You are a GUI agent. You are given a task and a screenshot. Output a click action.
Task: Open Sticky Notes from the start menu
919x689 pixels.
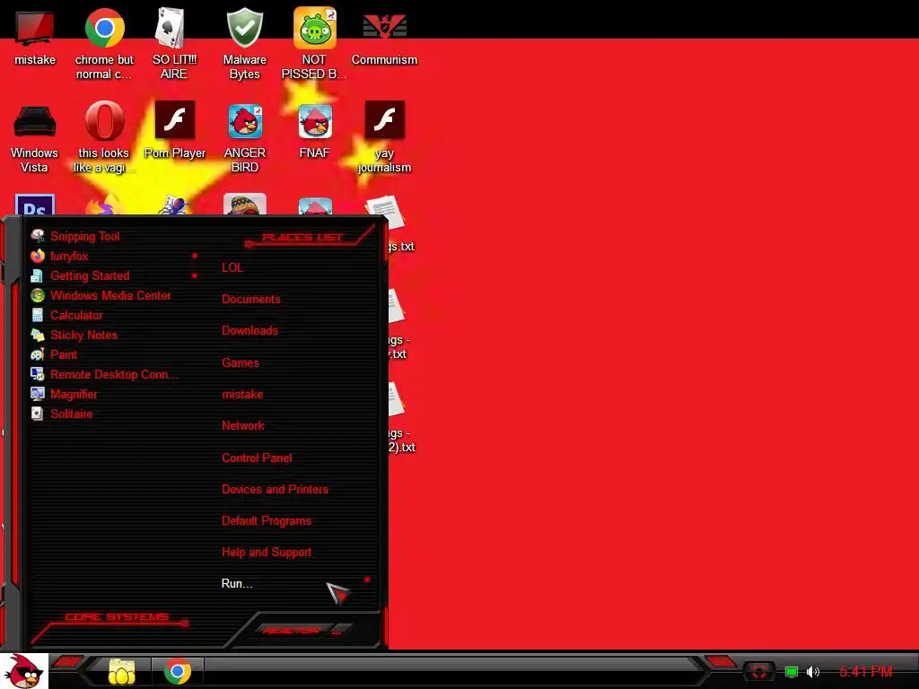83,335
